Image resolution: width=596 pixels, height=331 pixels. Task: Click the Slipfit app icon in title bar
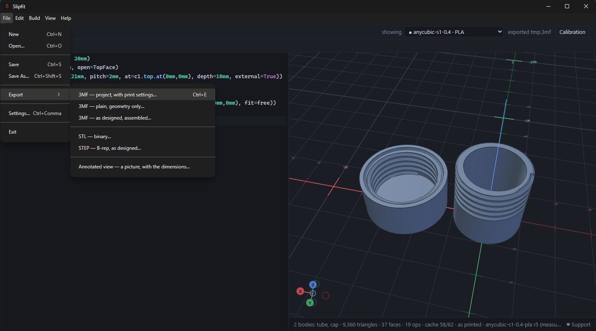7,6
